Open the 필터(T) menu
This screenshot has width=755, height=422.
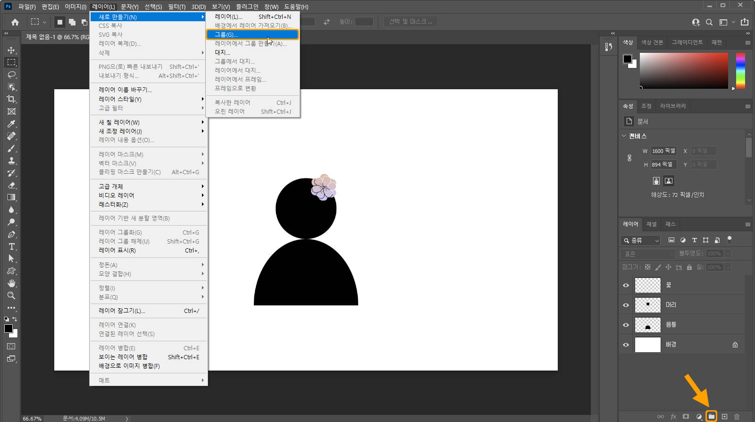177,7
